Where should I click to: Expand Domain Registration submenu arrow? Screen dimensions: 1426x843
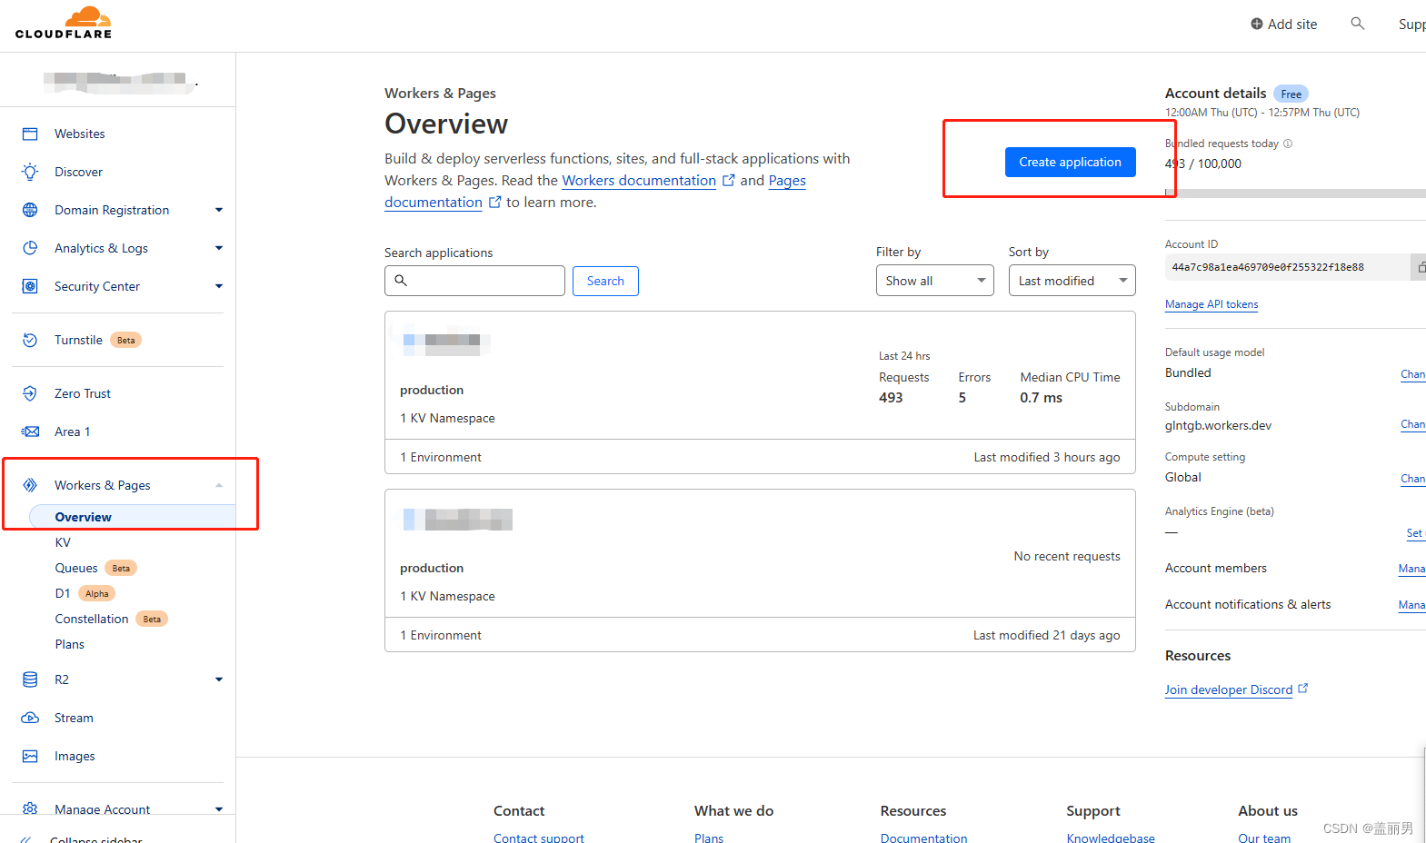click(x=219, y=210)
